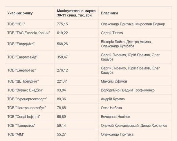The width and height of the screenshot is (177, 141).
Task: Click owner name Максим Єфімов
Action: click(x=114, y=81)
